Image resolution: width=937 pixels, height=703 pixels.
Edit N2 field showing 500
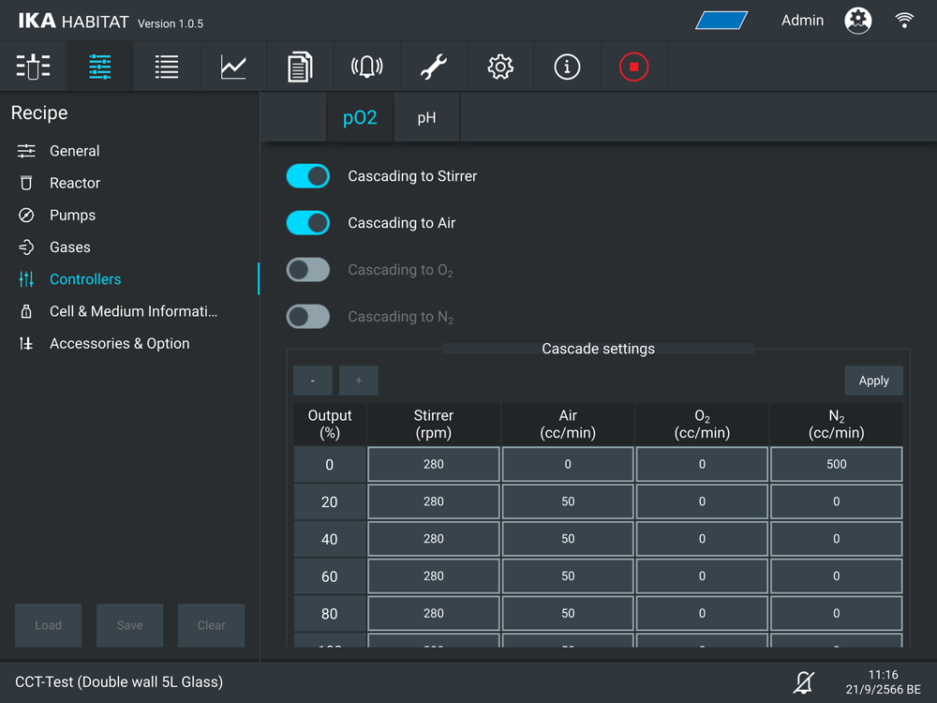837,465
